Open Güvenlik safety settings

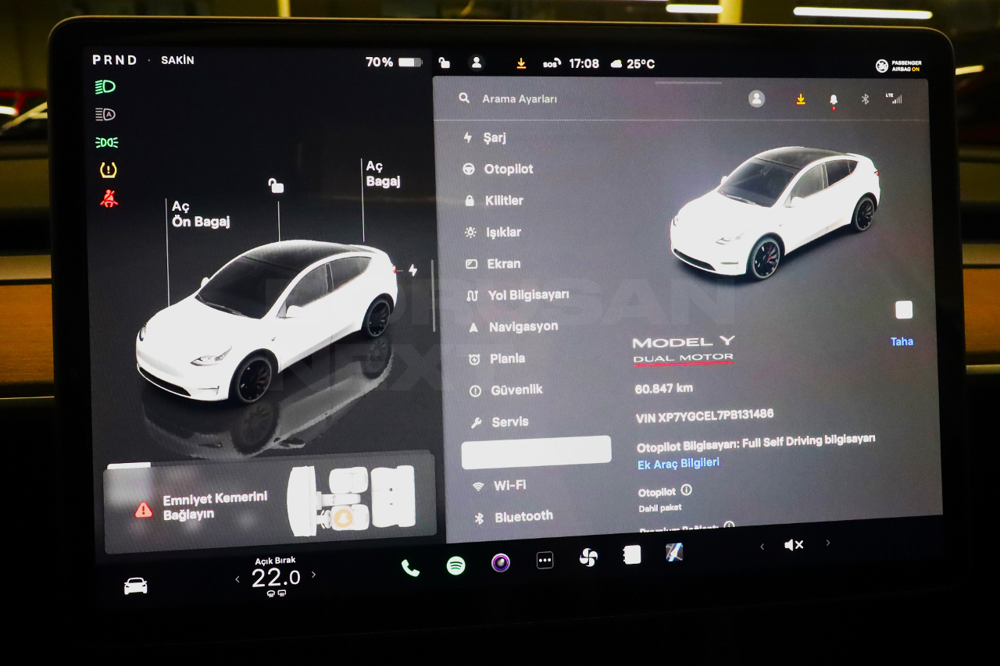tap(505, 390)
